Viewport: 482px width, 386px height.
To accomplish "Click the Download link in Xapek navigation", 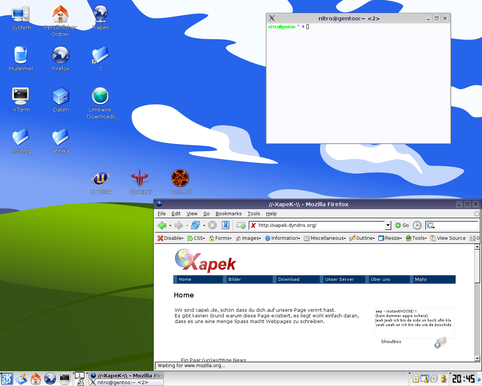I will click(x=289, y=279).
